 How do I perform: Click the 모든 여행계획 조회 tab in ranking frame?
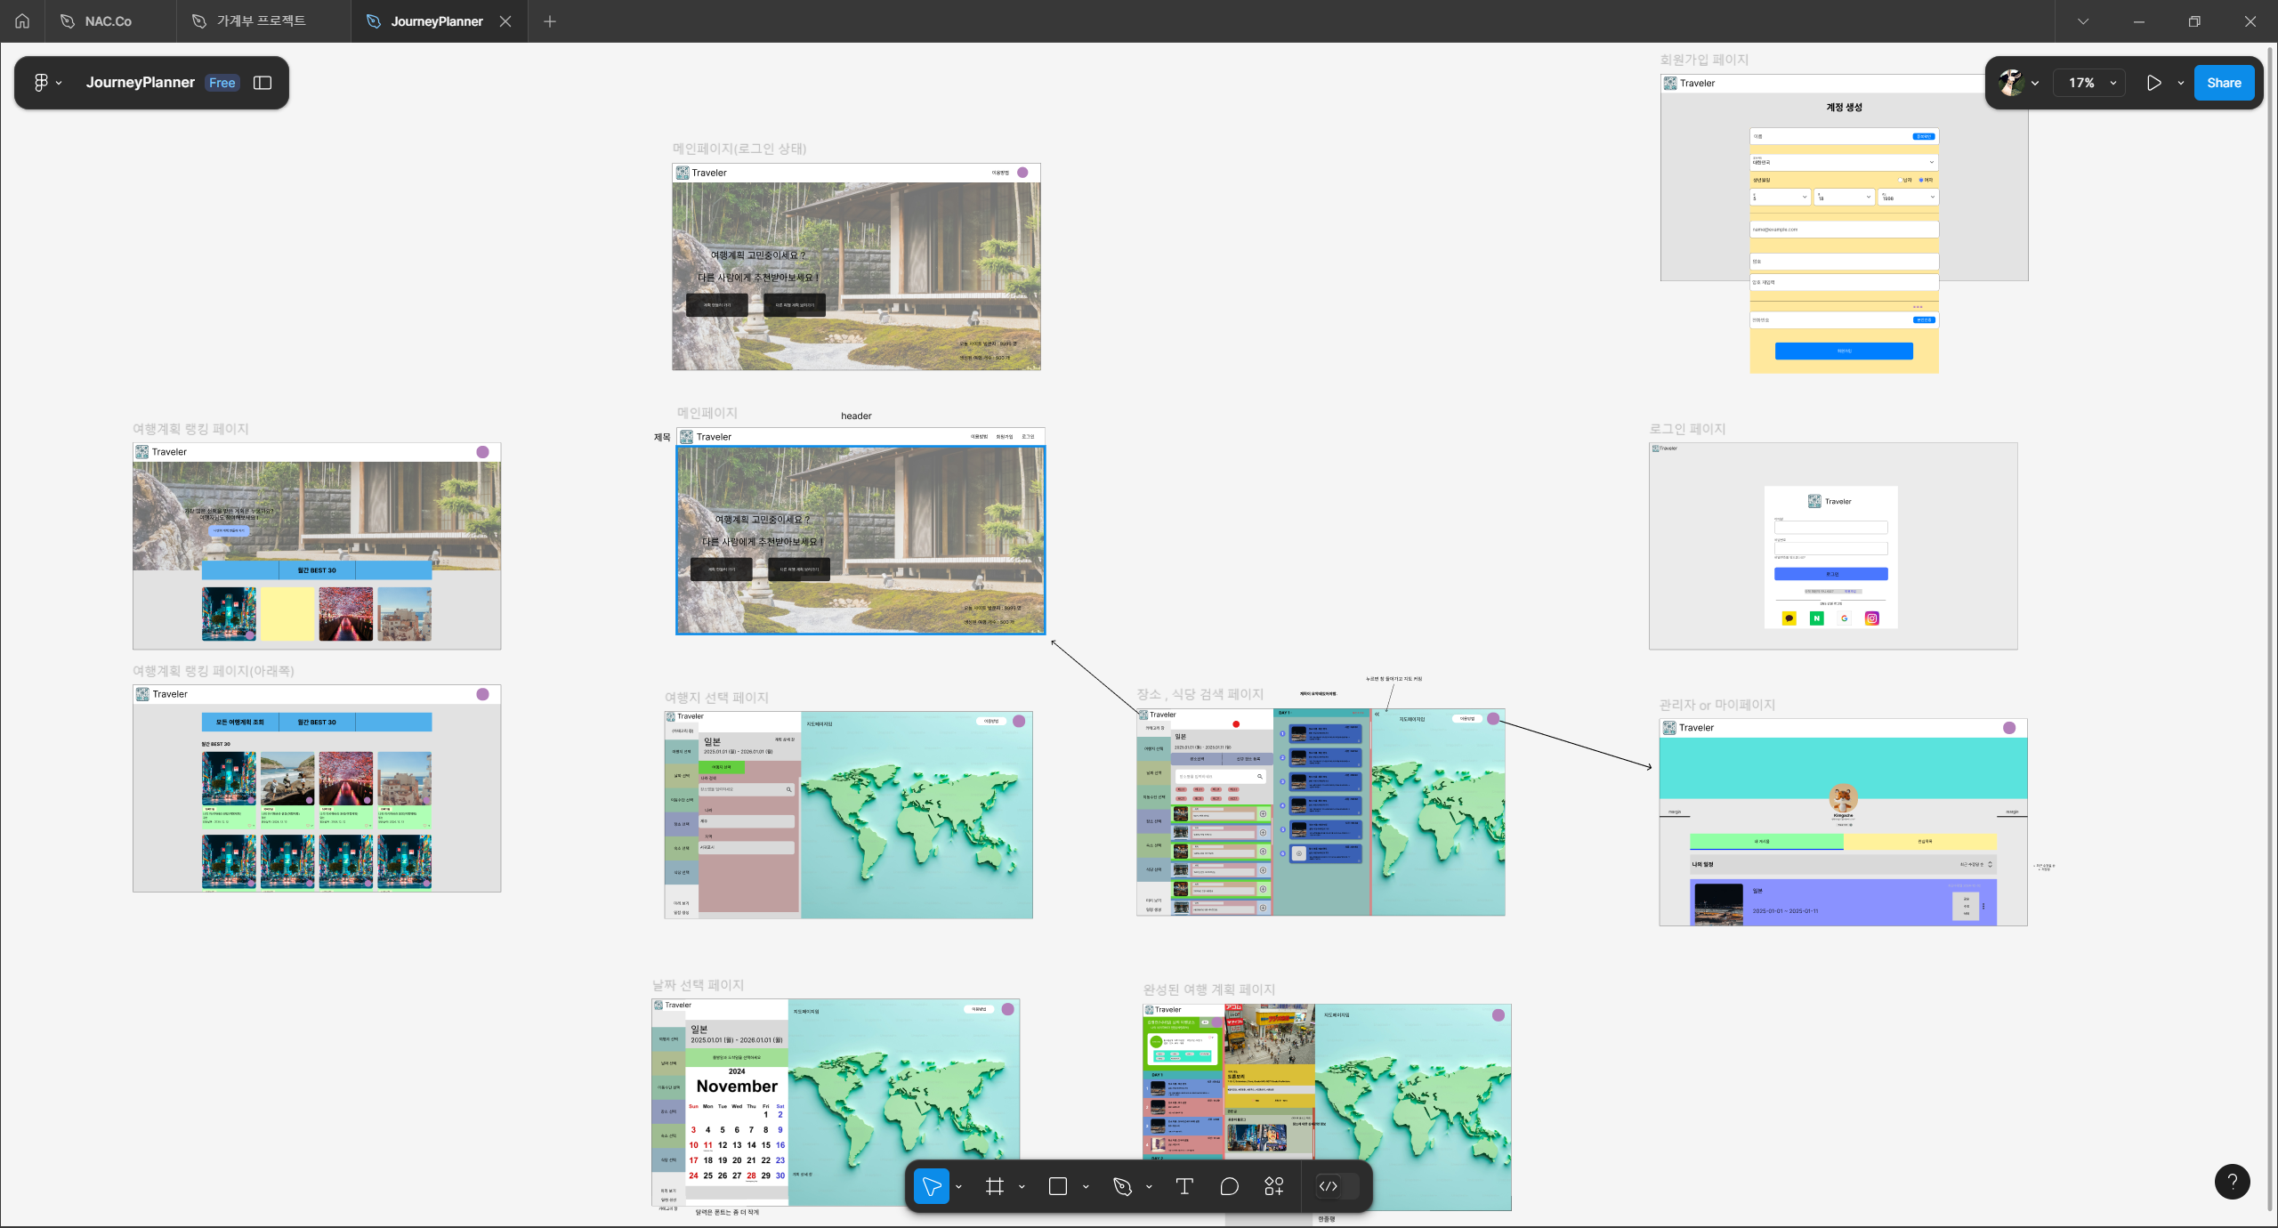coord(240,722)
